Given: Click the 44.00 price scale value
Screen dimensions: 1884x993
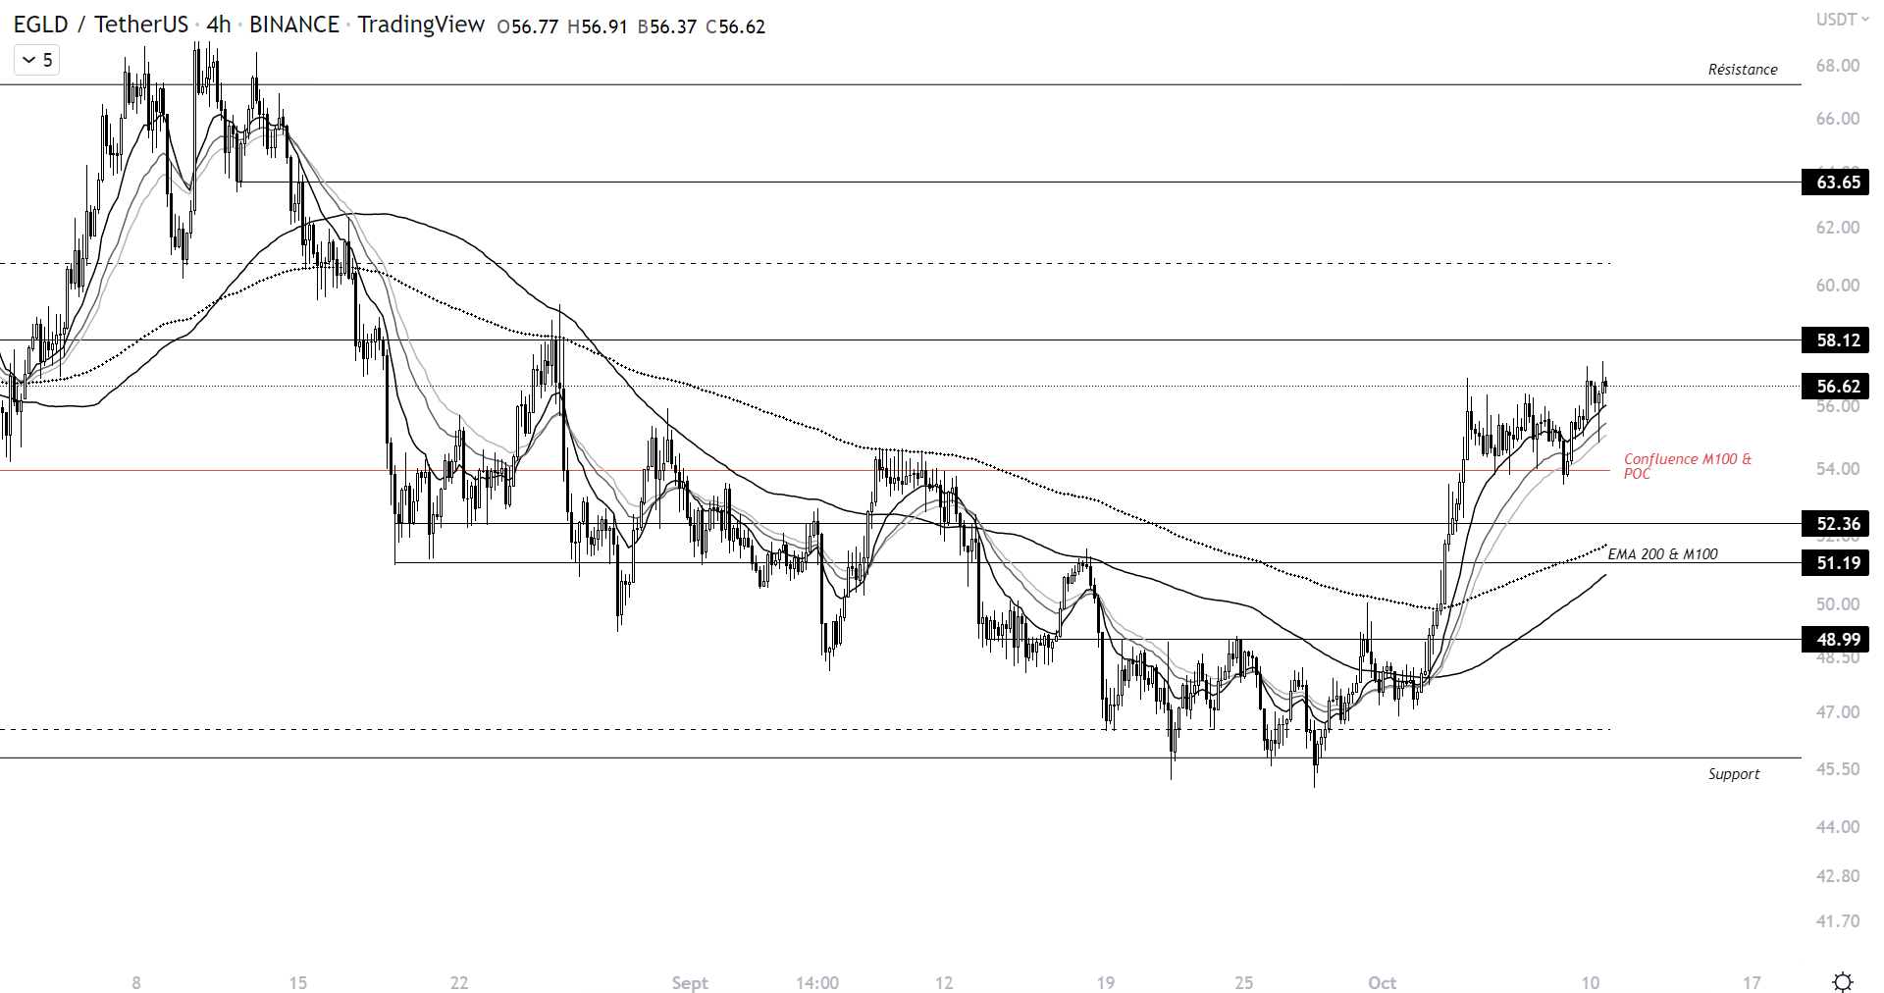Looking at the screenshot, I should coord(1837,827).
